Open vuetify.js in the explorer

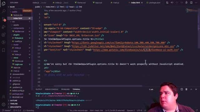[18, 41]
